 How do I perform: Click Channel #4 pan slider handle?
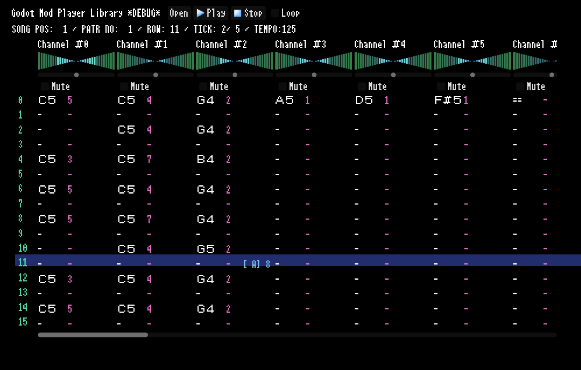click(x=393, y=75)
